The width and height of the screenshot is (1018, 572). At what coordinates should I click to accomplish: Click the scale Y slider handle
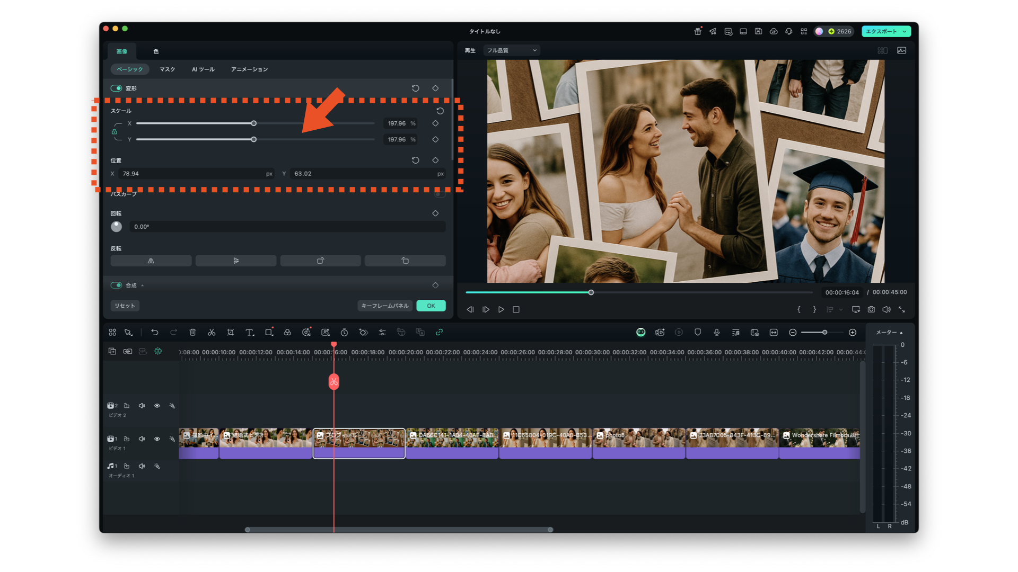[254, 139]
